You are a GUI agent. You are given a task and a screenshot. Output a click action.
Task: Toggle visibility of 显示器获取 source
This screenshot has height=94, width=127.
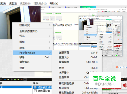[35, 91]
